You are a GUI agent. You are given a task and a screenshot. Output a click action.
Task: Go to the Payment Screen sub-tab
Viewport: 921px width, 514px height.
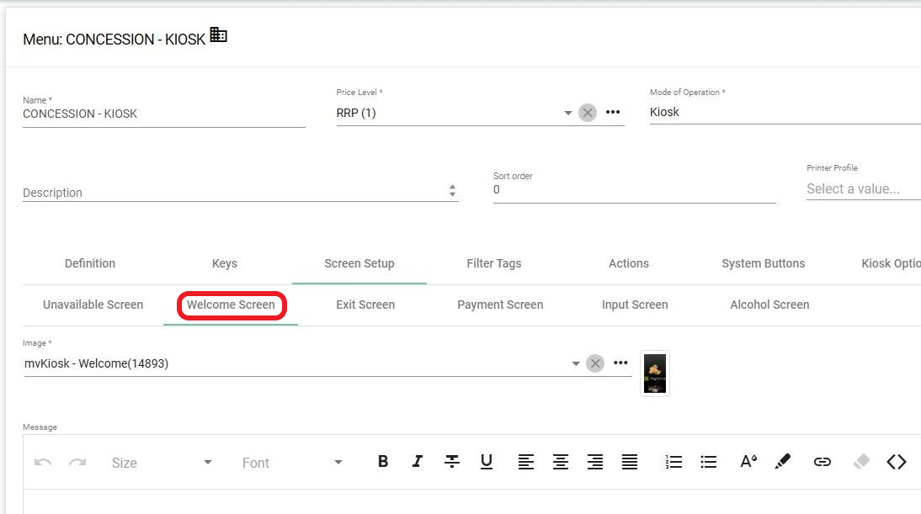pos(500,305)
